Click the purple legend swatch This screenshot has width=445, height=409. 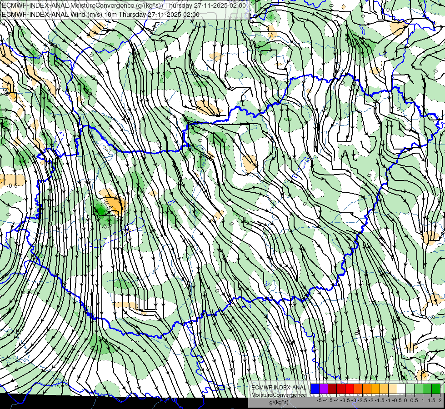click(324, 389)
